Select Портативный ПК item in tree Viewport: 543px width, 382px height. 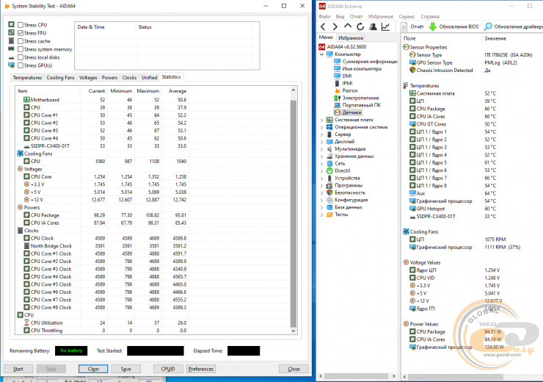(357, 105)
